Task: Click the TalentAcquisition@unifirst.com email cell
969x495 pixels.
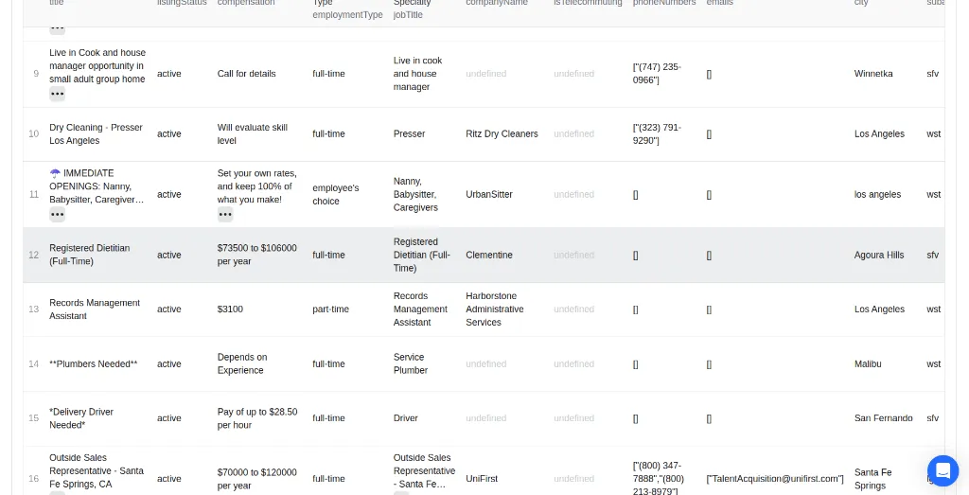Action: coord(775,479)
